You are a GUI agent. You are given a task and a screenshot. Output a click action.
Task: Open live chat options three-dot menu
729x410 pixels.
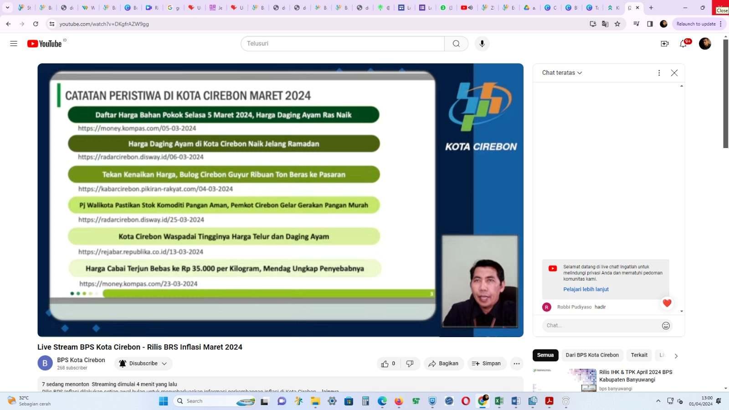pos(659,73)
